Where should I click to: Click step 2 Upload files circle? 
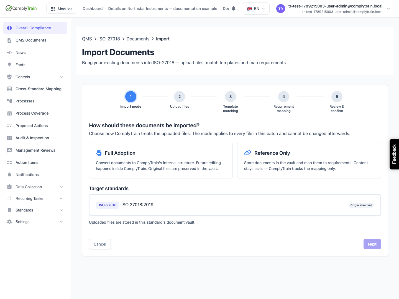[x=180, y=97]
